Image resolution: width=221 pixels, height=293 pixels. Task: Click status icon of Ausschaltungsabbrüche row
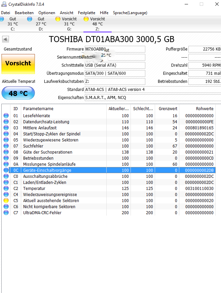(6, 176)
